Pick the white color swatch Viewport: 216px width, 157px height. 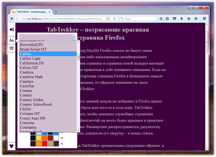(56, 138)
